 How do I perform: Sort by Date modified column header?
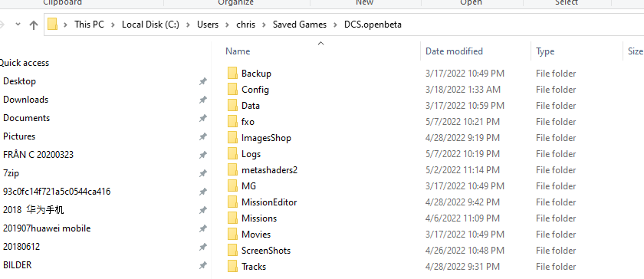(454, 51)
